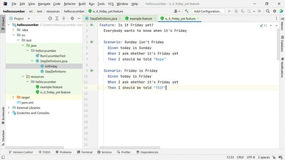The image size is (285, 160).
Task: Collapse the hellocucumber project root
Action: pos(9,25)
